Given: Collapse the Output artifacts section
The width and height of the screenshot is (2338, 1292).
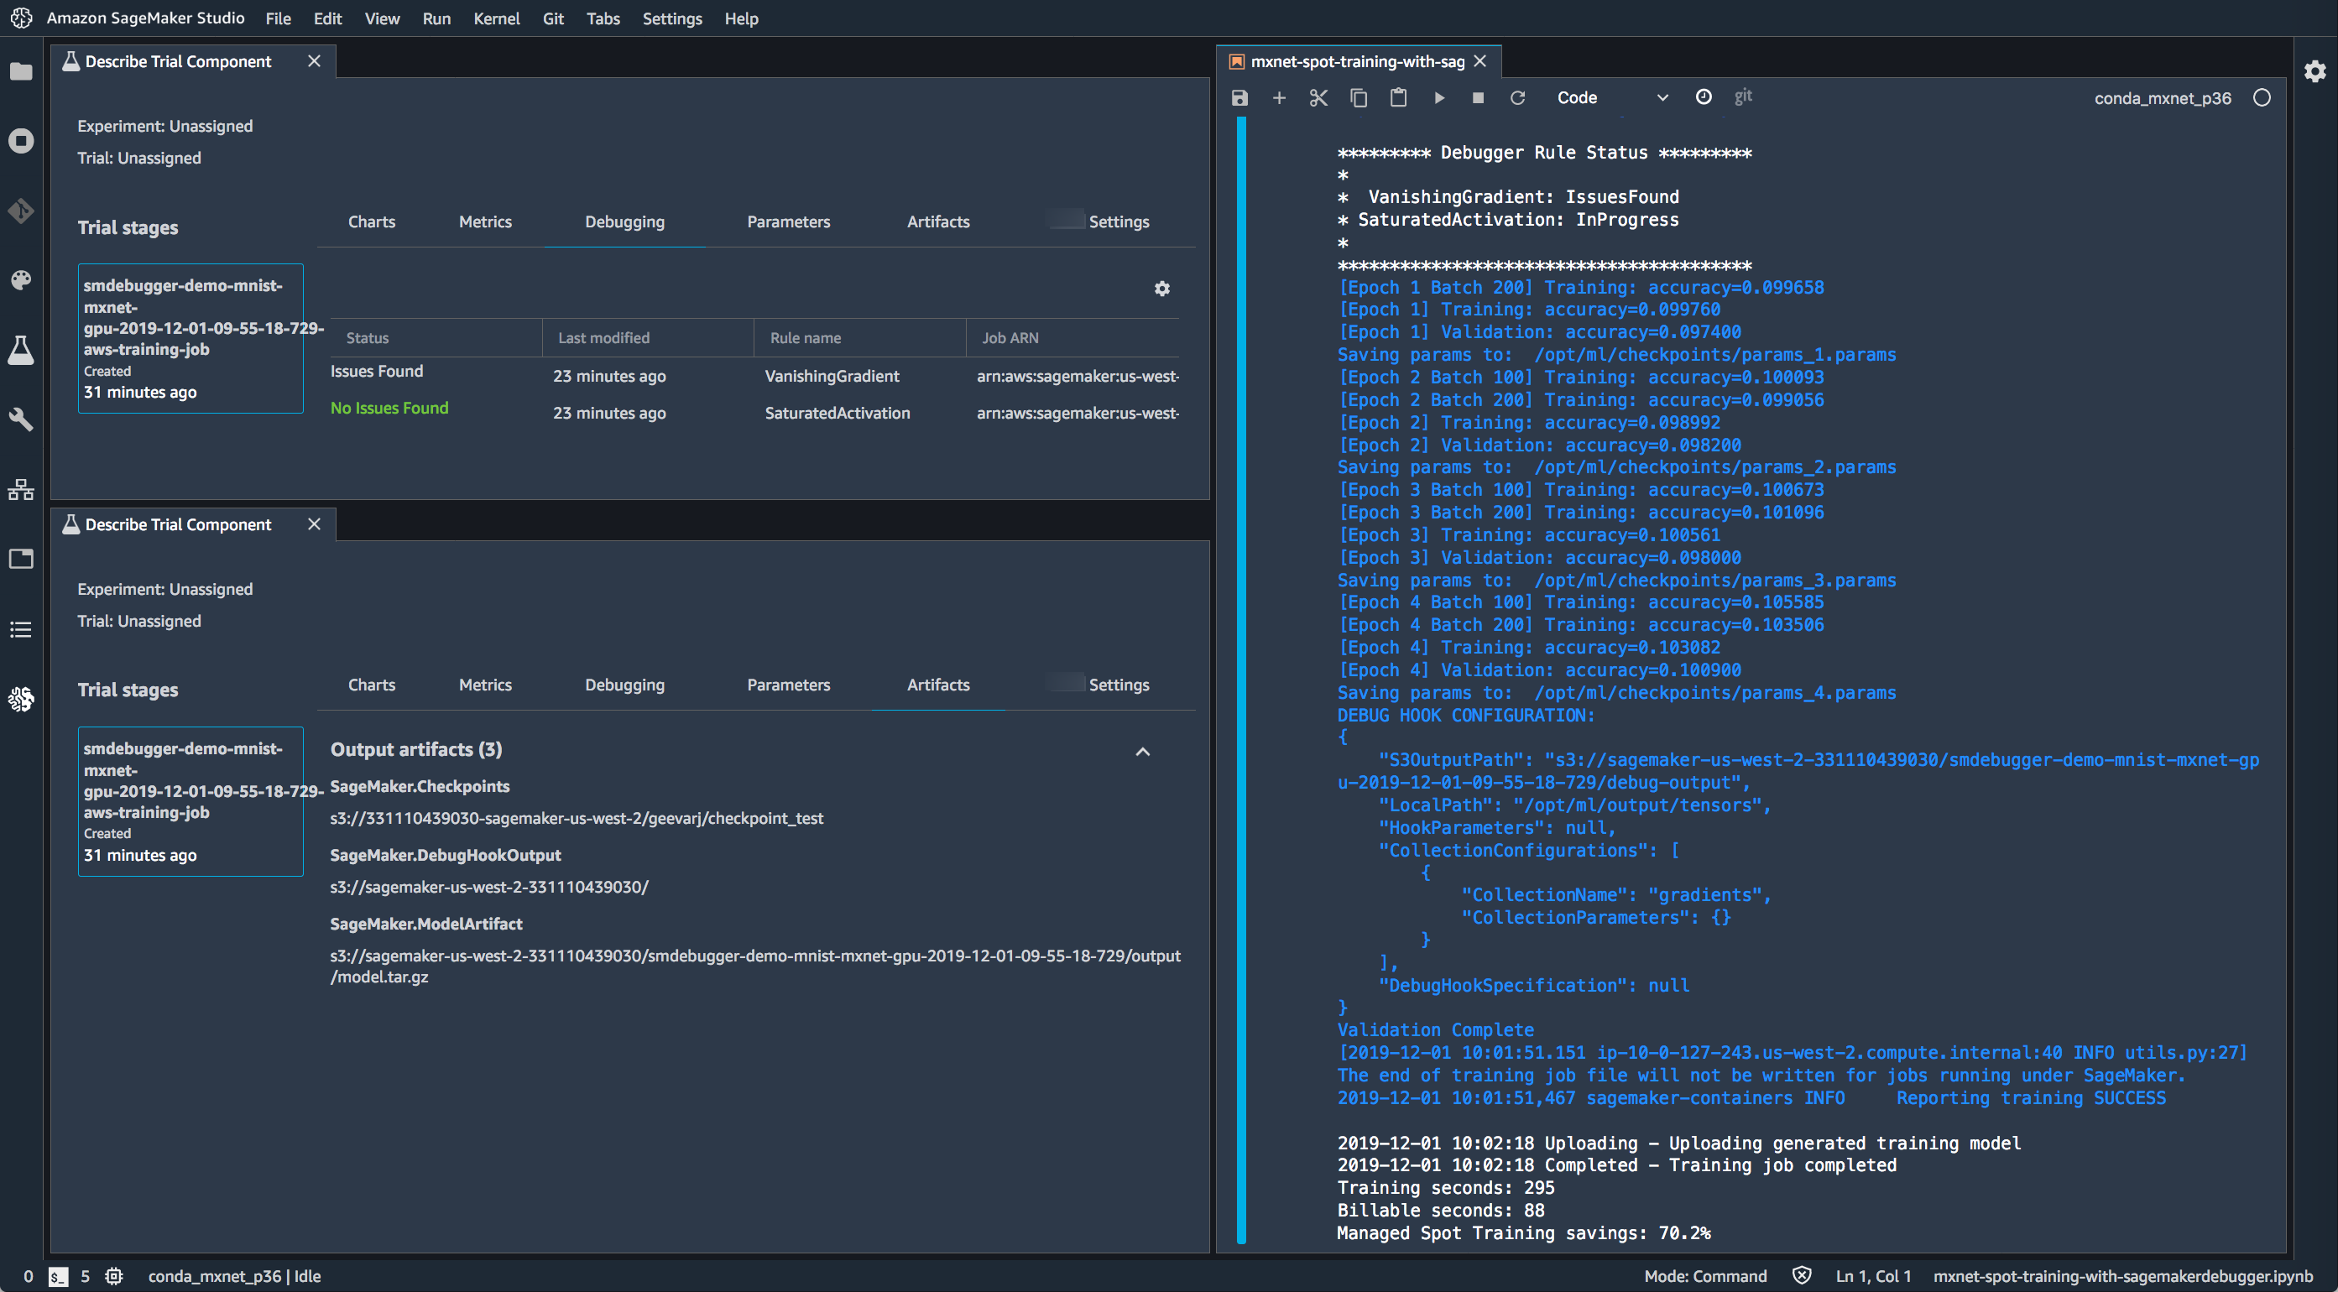Looking at the screenshot, I should (1143, 751).
